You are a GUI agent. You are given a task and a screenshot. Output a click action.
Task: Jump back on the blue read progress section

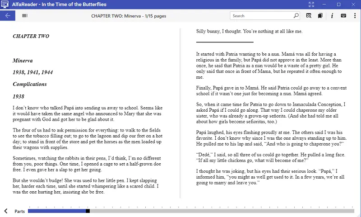[x=56, y=211]
